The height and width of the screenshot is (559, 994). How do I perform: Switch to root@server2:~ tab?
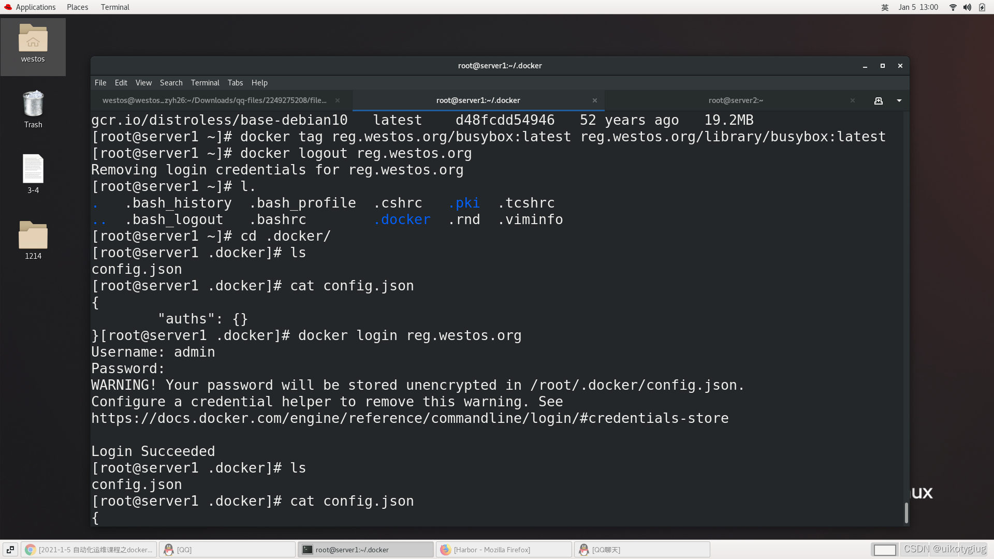[x=736, y=100]
